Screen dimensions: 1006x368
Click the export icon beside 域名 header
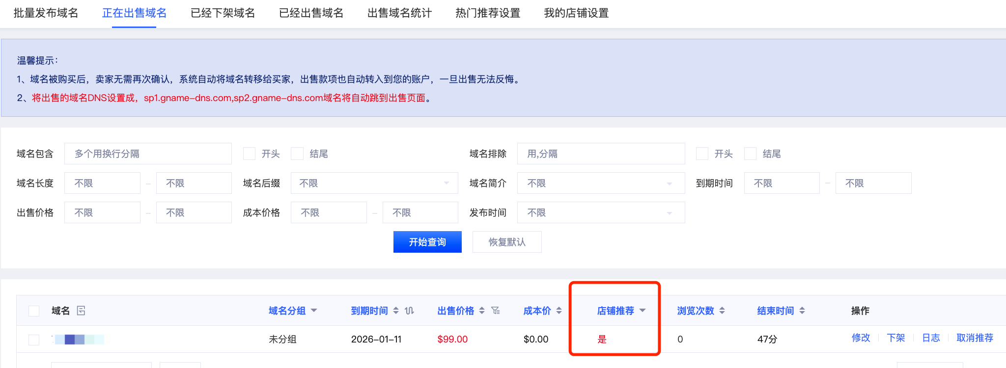tap(81, 311)
